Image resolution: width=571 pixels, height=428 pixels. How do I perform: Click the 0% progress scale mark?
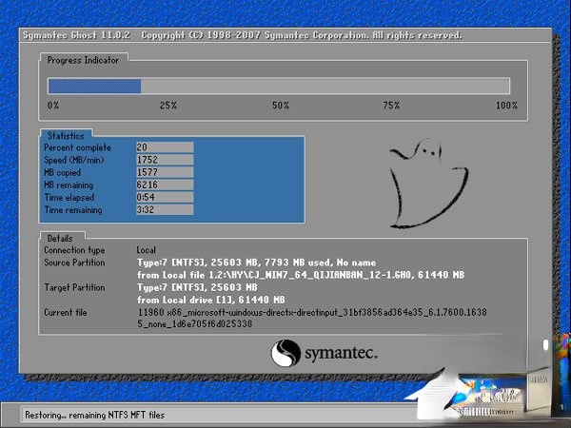point(53,106)
